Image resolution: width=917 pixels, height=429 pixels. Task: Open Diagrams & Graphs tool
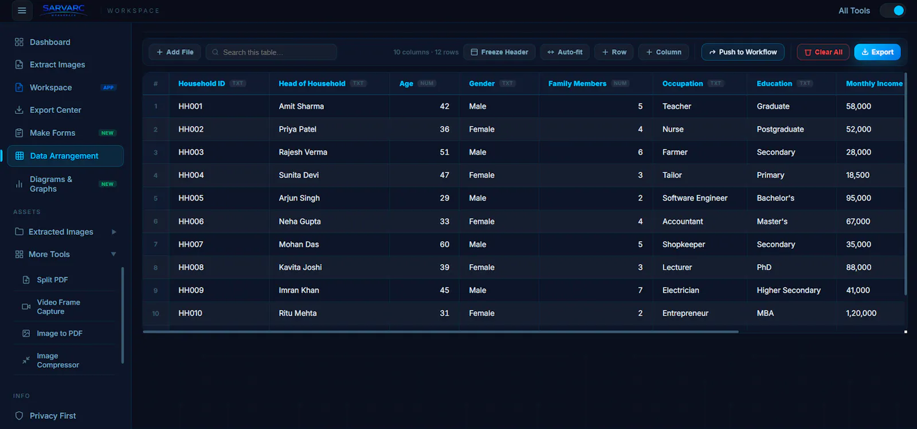65,184
